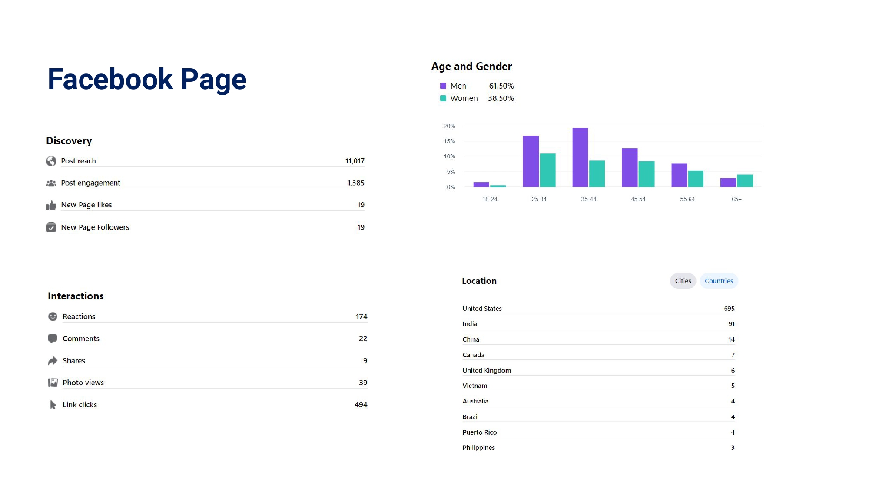The height and width of the screenshot is (489, 869).
Task: Click the New Page Followers checkmark icon
Action: pos(51,227)
